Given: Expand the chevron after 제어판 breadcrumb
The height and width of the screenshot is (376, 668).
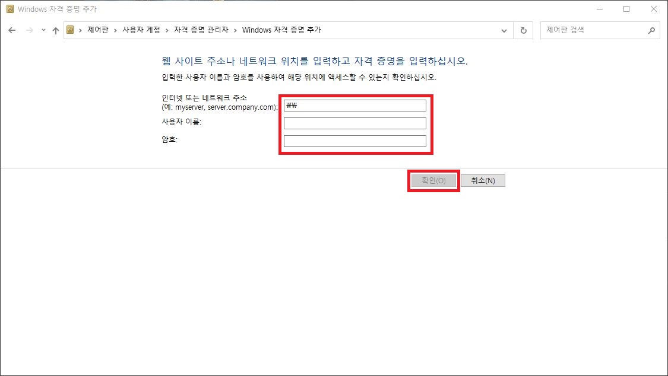Looking at the screenshot, I should pyautogui.click(x=115, y=30).
